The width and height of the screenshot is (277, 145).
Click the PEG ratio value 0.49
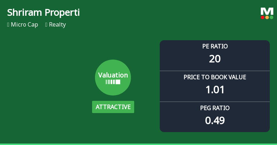pyautogui.click(x=215, y=120)
